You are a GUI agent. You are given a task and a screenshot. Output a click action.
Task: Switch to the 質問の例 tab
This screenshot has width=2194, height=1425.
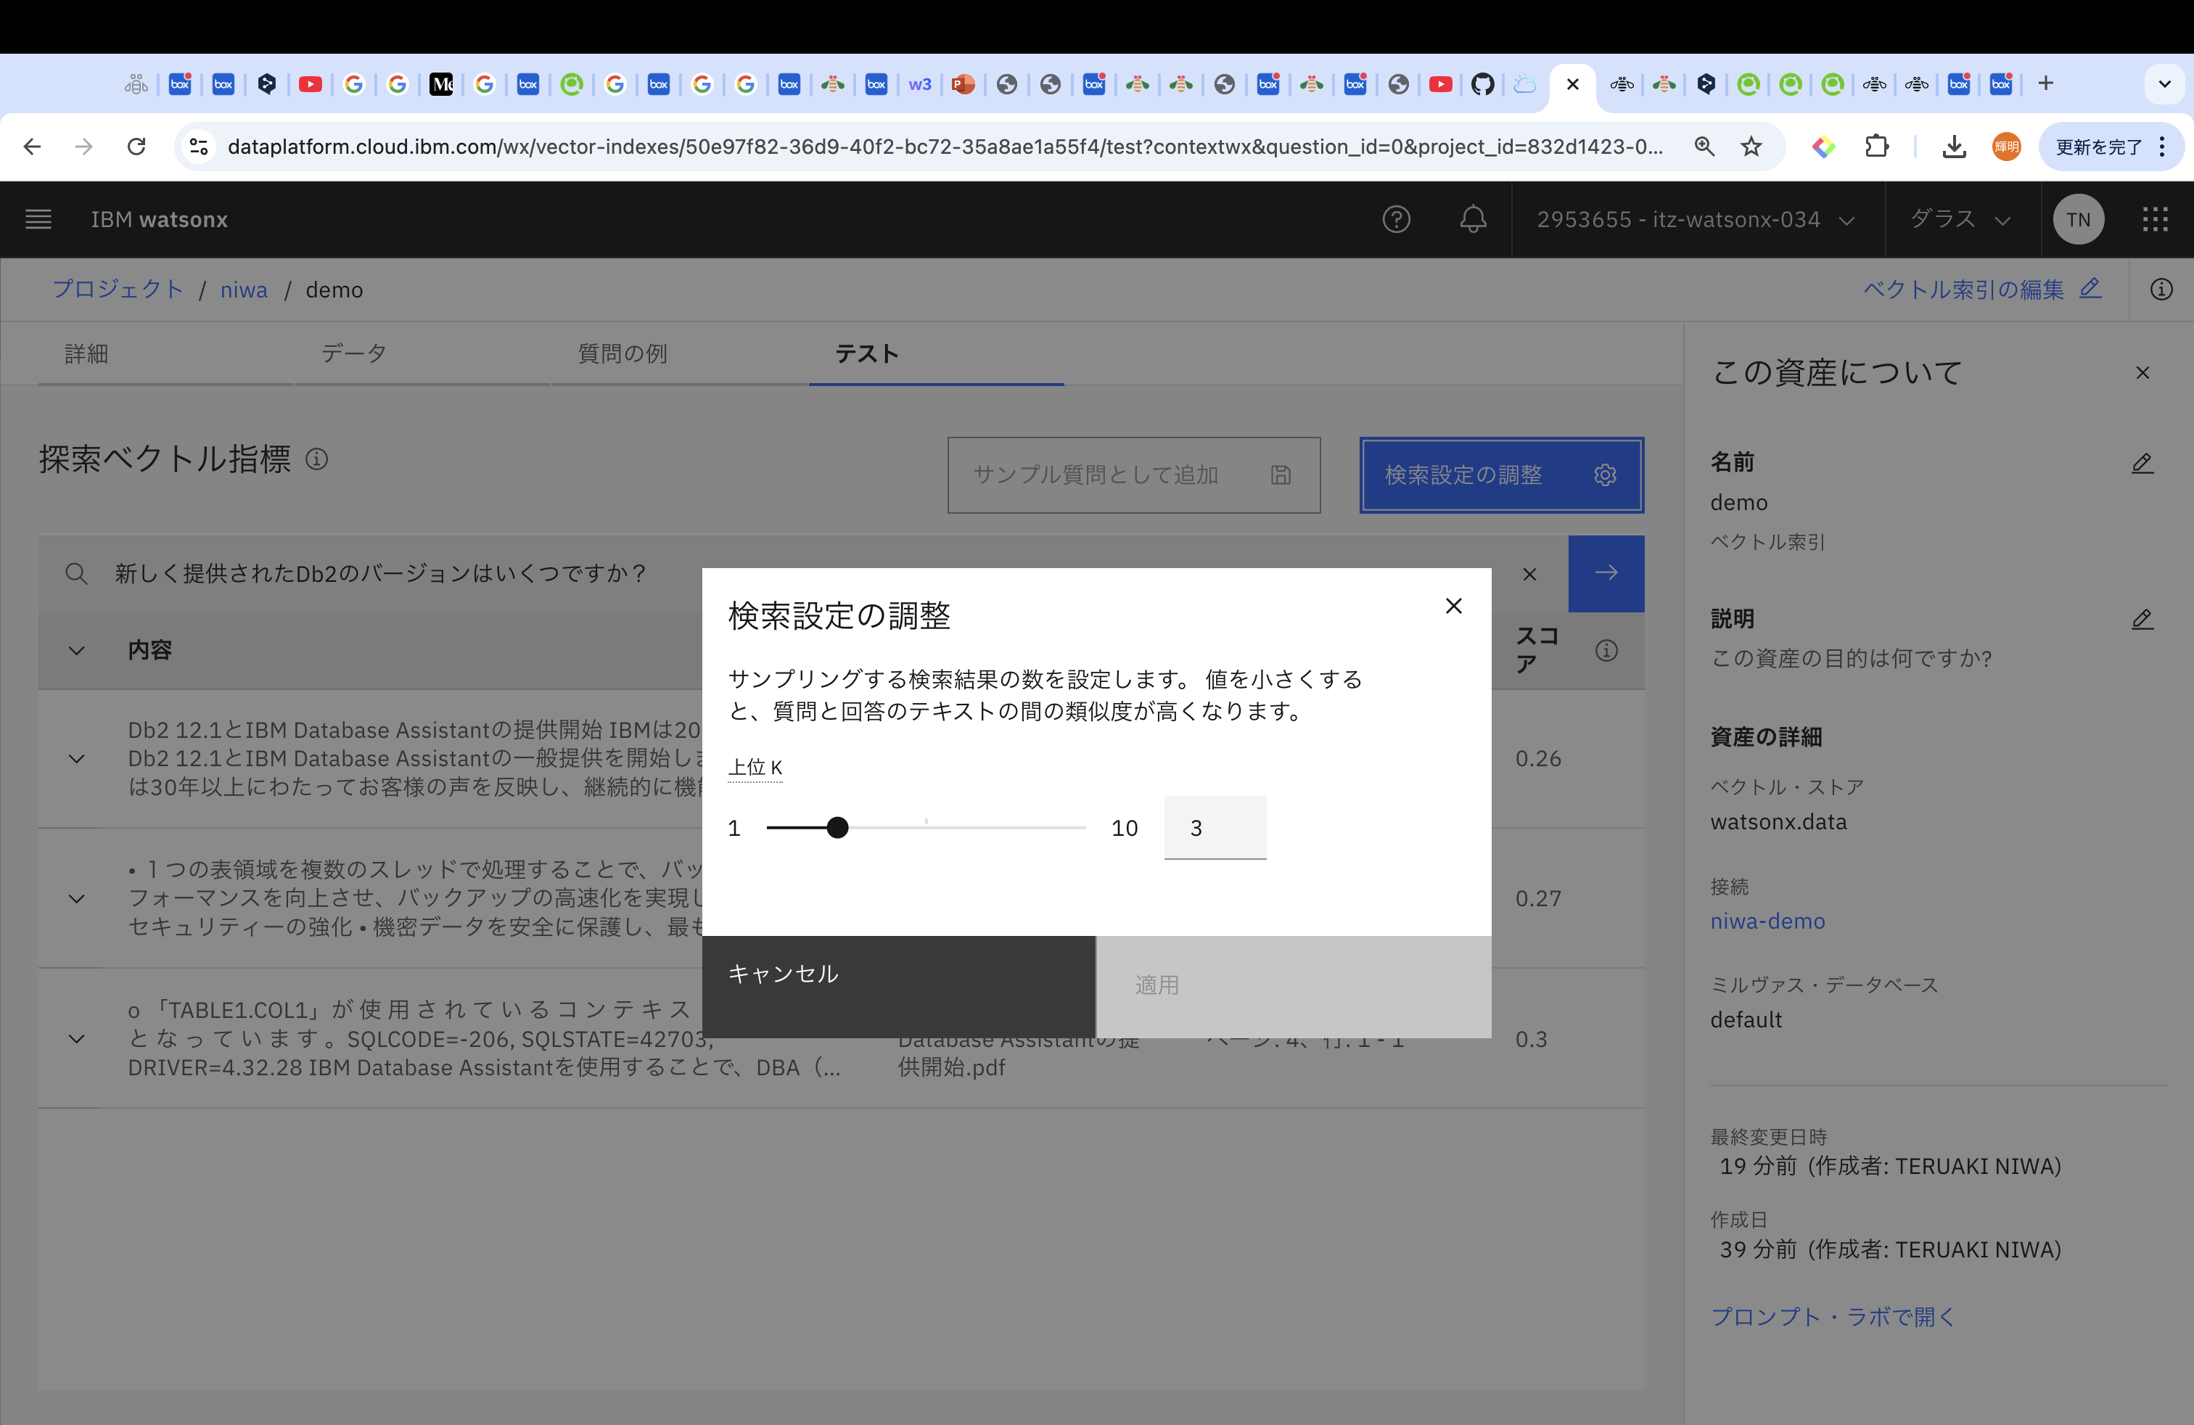click(x=623, y=354)
